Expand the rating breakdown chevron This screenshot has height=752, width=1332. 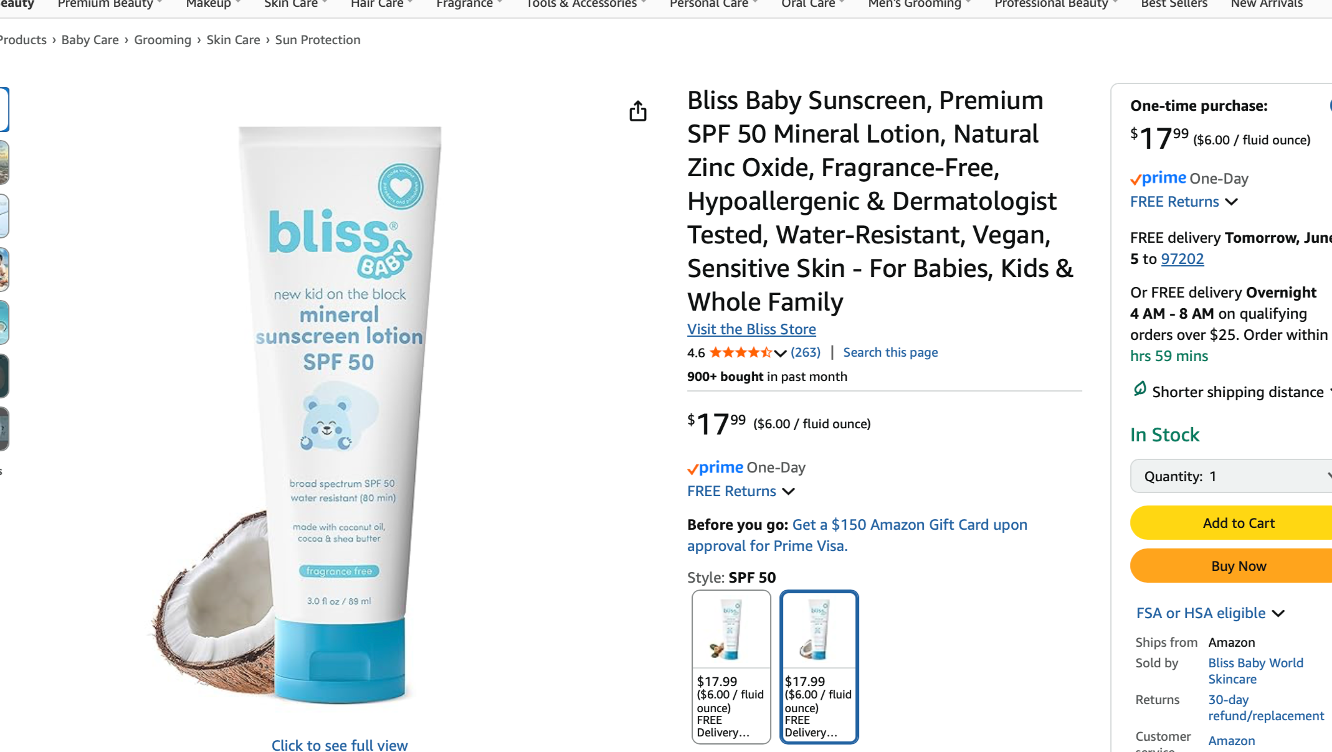click(x=780, y=354)
